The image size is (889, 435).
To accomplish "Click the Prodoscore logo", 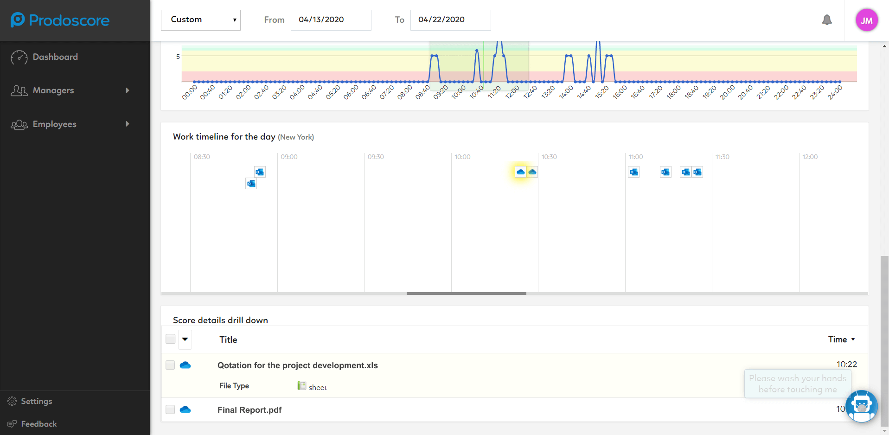I will click(x=60, y=20).
